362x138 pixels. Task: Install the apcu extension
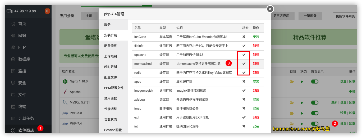[x=256, y=82]
